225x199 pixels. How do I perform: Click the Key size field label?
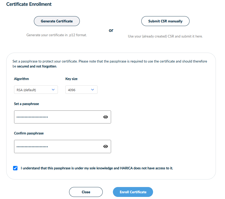(71, 79)
